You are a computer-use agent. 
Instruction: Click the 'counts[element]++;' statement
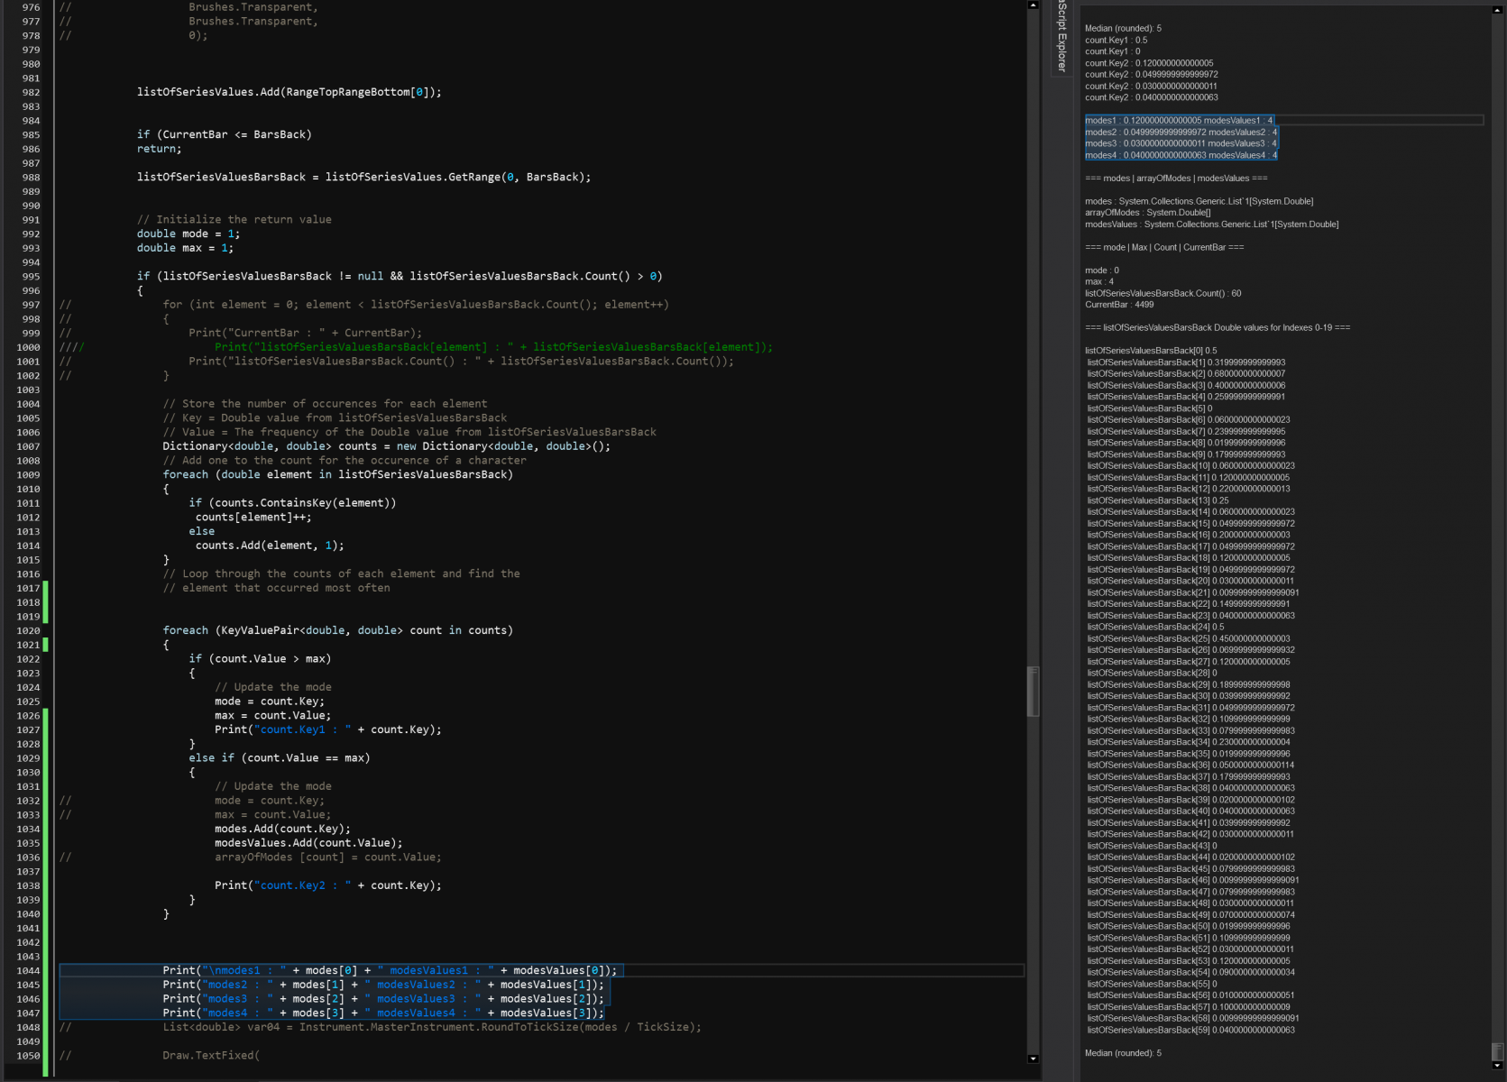[x=253, y=518]
